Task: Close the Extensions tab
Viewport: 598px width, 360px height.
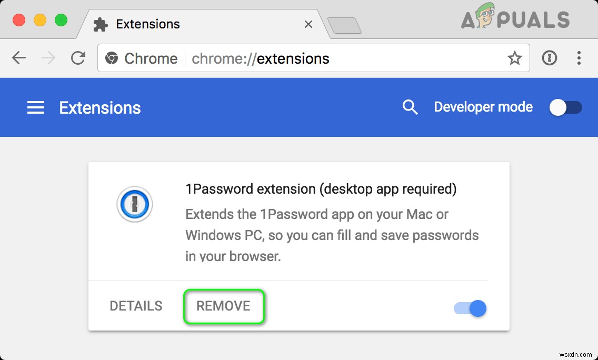Action: click(x=308, y=24)
